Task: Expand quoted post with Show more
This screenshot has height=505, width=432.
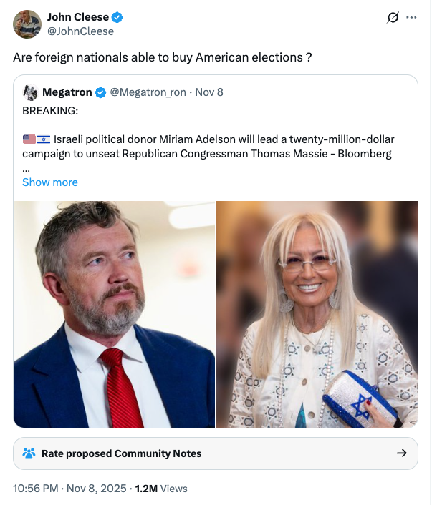Action: click(50, 182)
